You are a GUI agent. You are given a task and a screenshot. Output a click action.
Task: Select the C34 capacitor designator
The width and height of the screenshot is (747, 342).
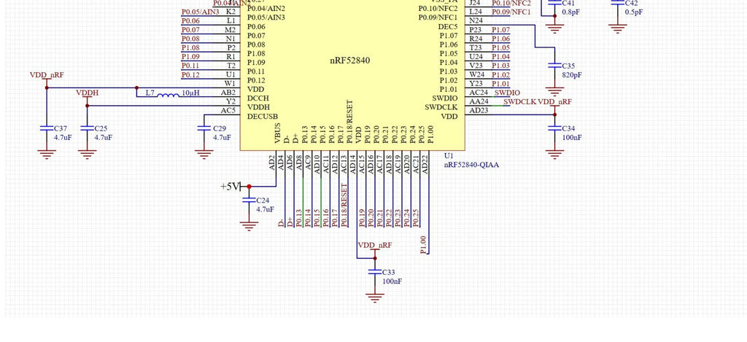click(x=569, y=128)
